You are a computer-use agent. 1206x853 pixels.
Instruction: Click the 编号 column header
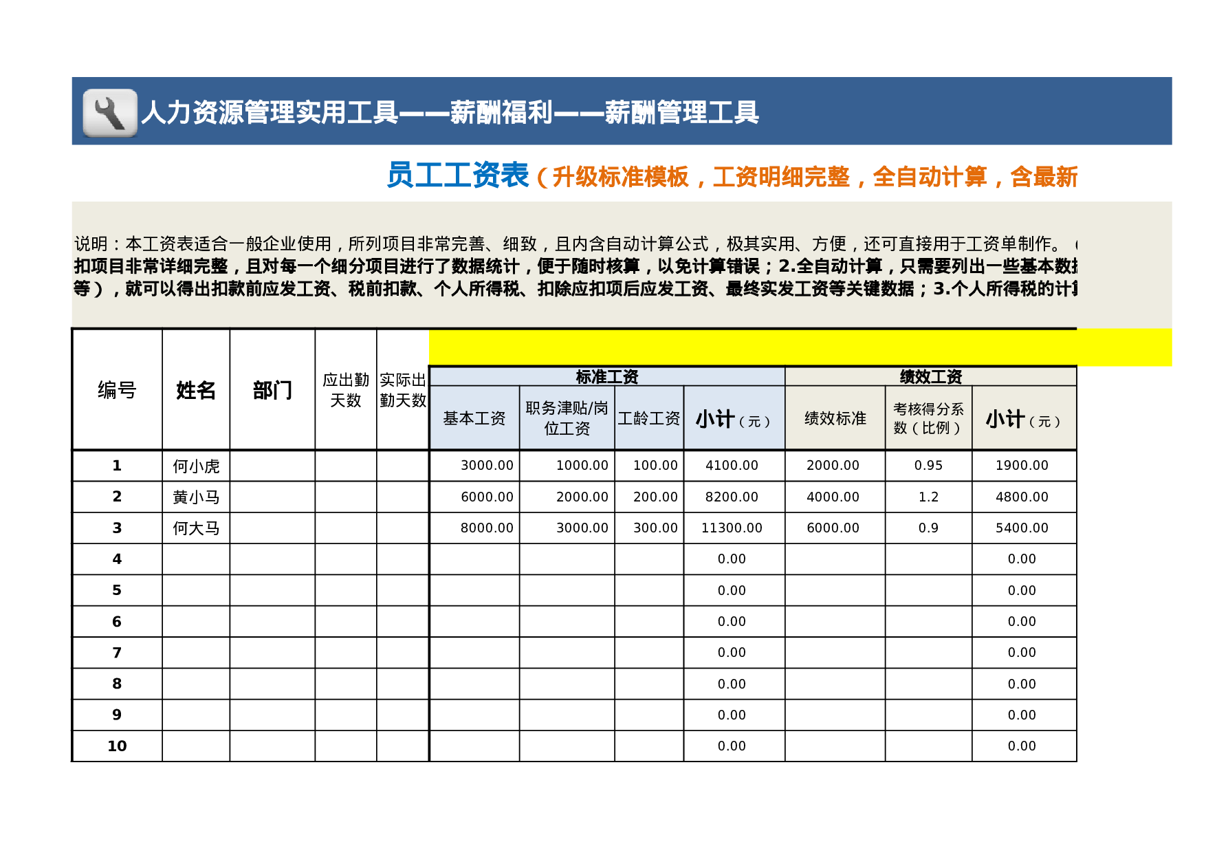[117, 391]
